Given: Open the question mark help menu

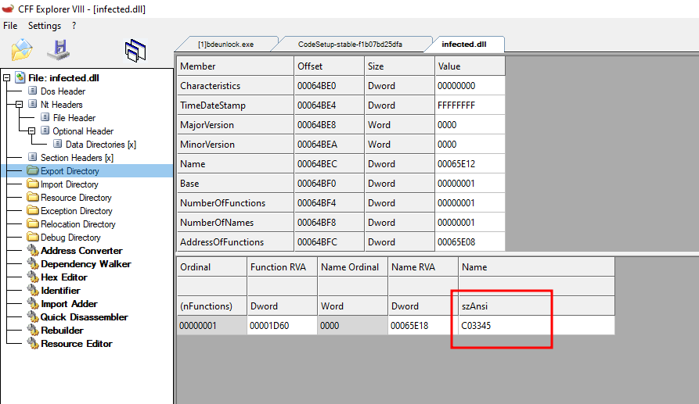Looking at the screenshot, I should tap(74, 26).
